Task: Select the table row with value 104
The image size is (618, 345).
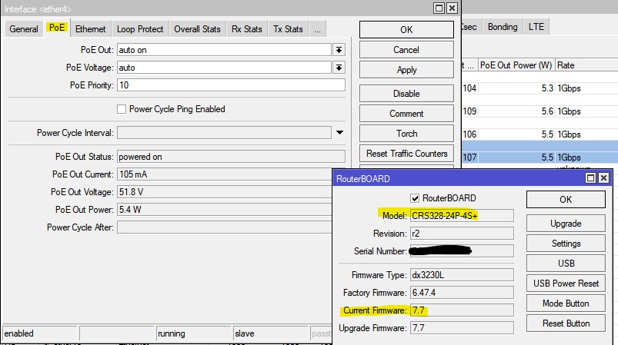Action: click(x=539, y=88)
